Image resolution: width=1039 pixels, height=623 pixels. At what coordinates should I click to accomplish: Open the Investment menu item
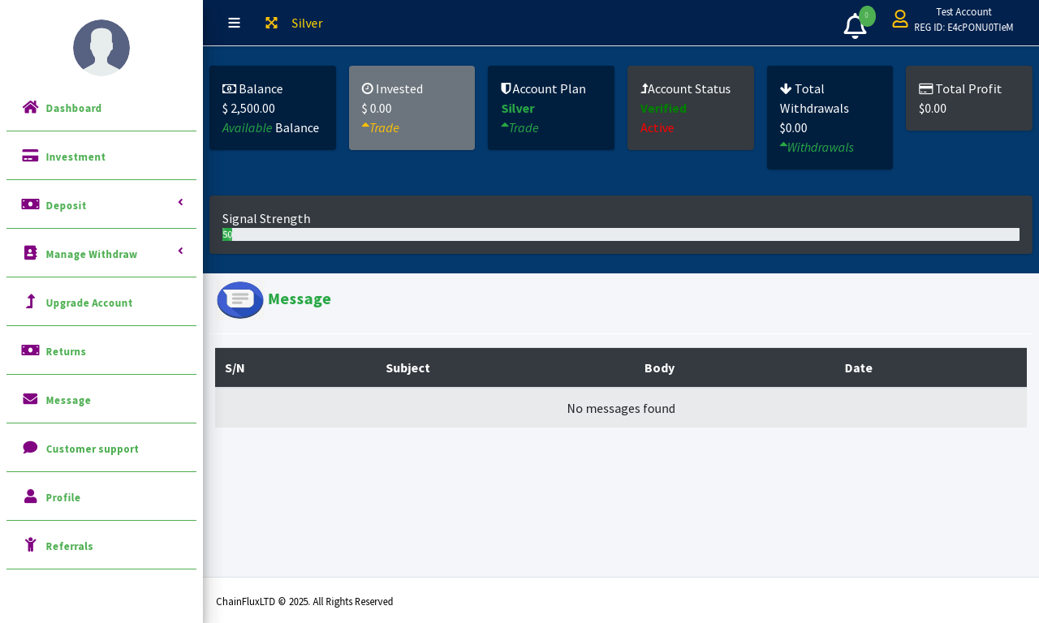[101, 157]
